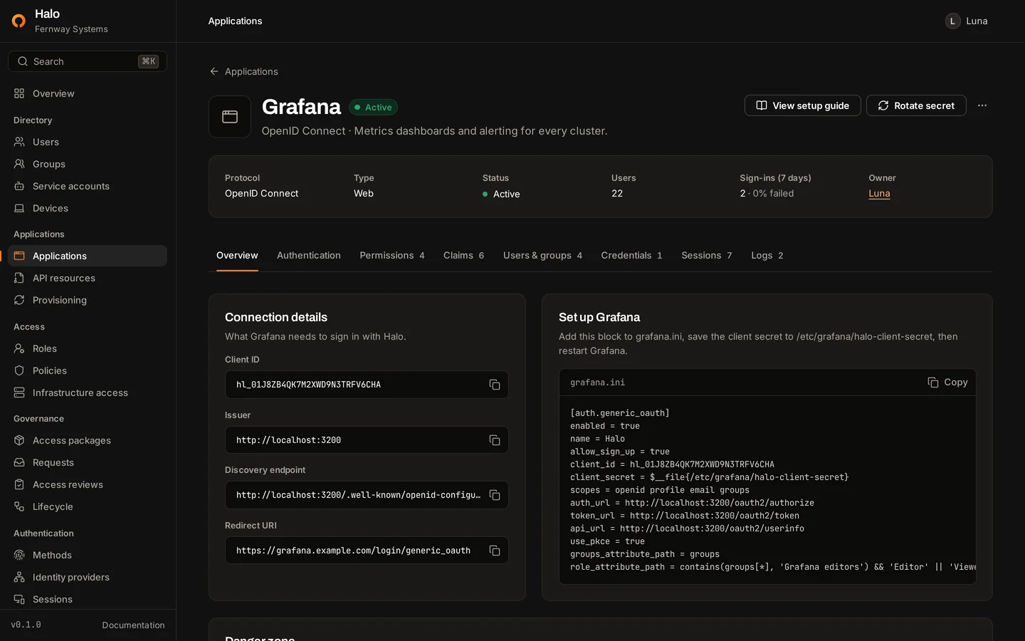Image resolution: width=1025 pixels, height=641 pixels.
Task: Copy the Discovery endpoint URL
Action: pyautogui.click(x=495, y=495)
